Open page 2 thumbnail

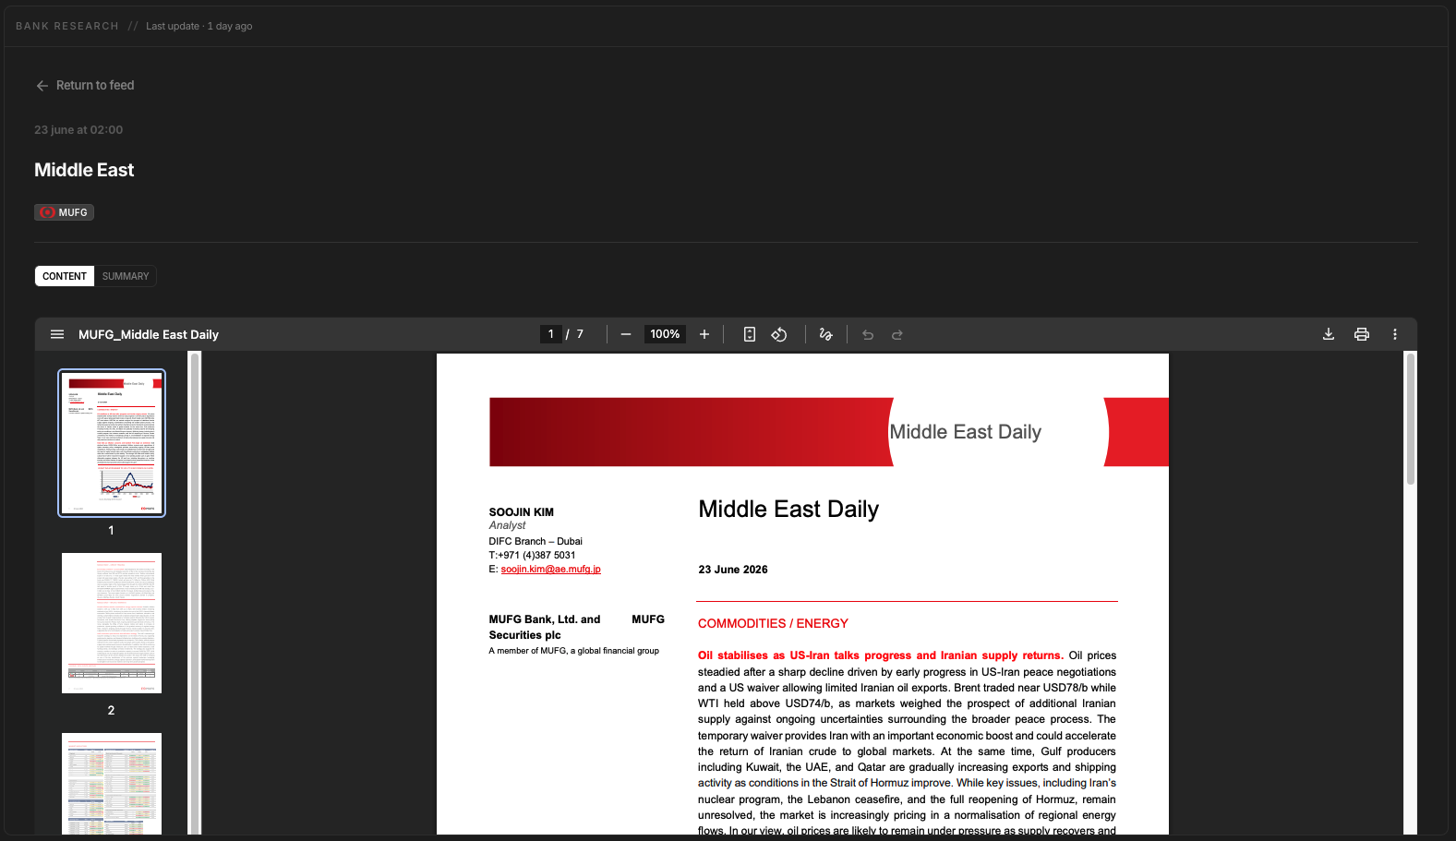[112, 623]
